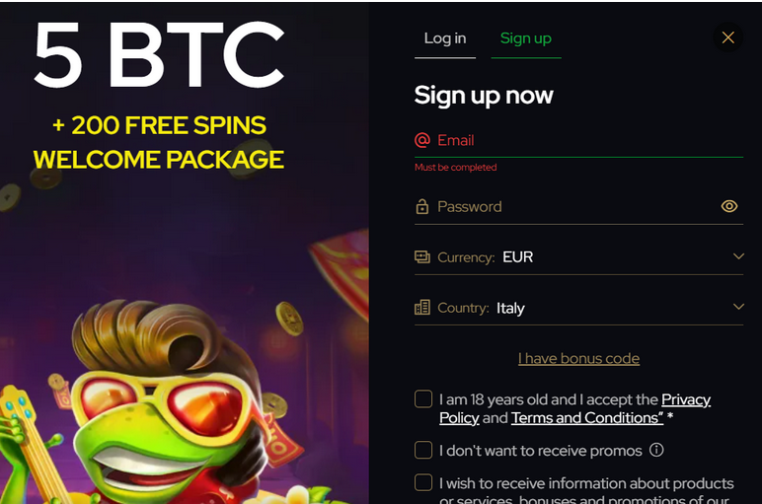This screenshot has height=504, width=762.
Task: Click the email @ icon
Action: [422, 140]
